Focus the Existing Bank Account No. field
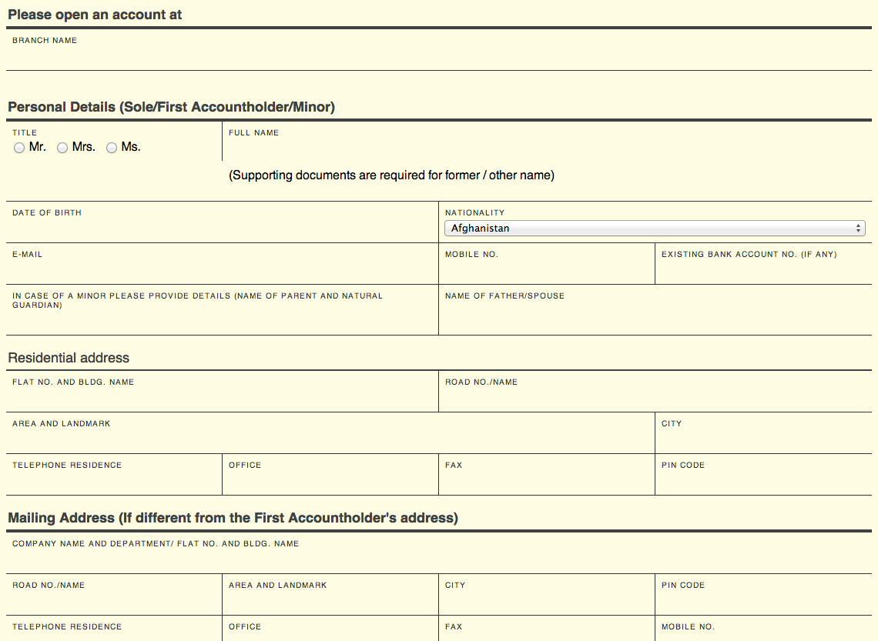Screen dimensions: 878x641 [763, 271]
